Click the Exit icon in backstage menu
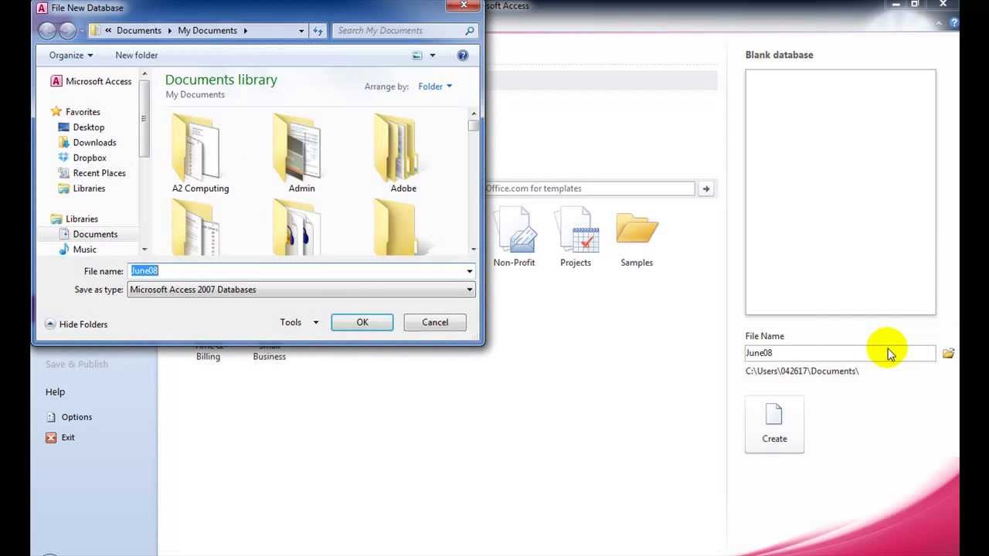Viewport: 989px width, 556px height. [51, 437]
